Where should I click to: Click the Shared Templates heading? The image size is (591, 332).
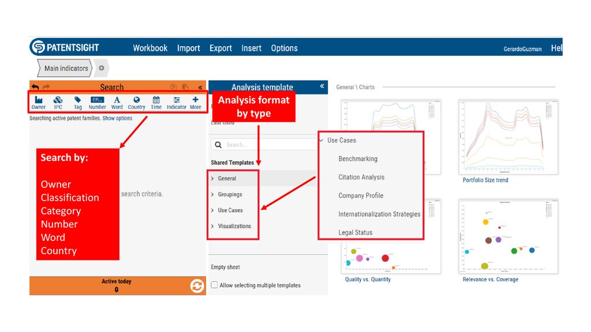click(232, 163)
